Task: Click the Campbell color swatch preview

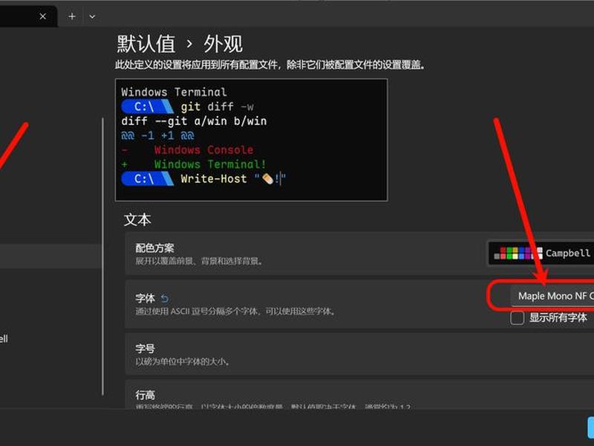Action: (x=518, y=253)
